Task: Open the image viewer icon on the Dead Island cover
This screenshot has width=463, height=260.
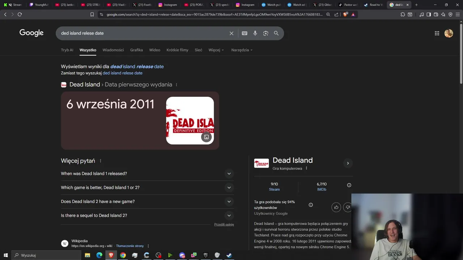Action: pos(206,137)
